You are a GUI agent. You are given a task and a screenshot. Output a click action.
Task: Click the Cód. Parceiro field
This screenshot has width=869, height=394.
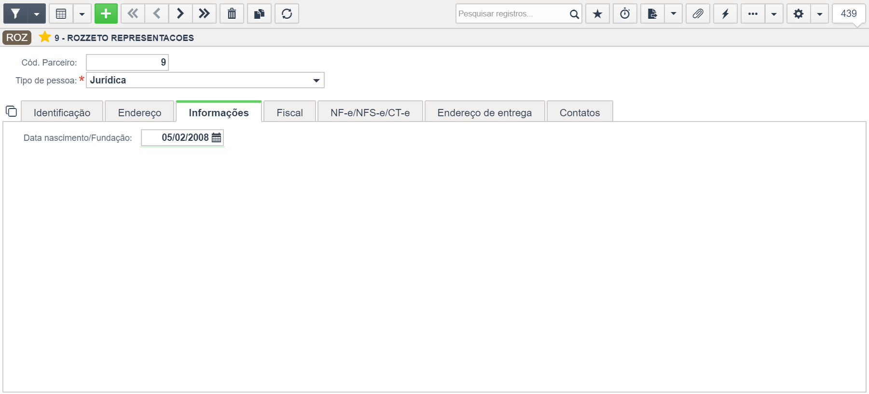[127, 62]
